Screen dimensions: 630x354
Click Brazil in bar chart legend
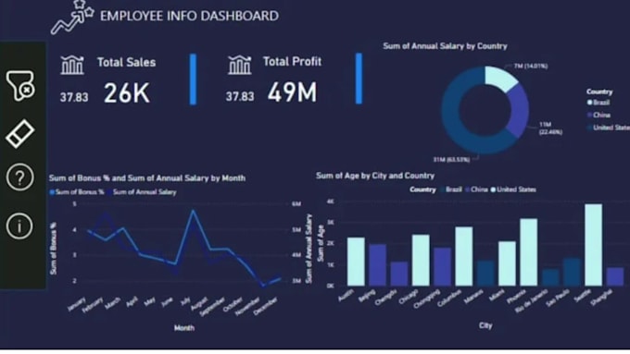[x=451, y=189]
